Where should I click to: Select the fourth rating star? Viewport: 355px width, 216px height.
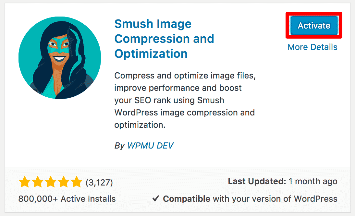click(x=64, y=182)
